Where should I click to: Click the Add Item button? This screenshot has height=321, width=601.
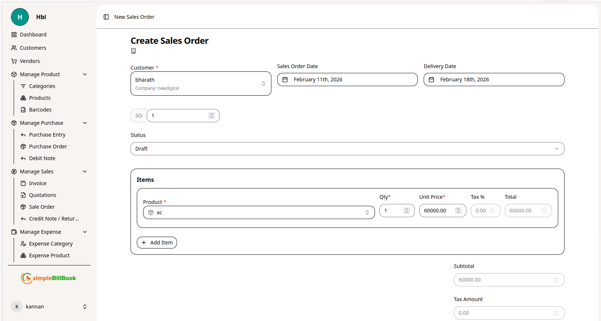(x=157, y=243)
